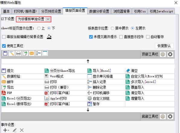Select the 打印（兼容） tool
This screenshot has width=180, height=133.
(66, 87)
